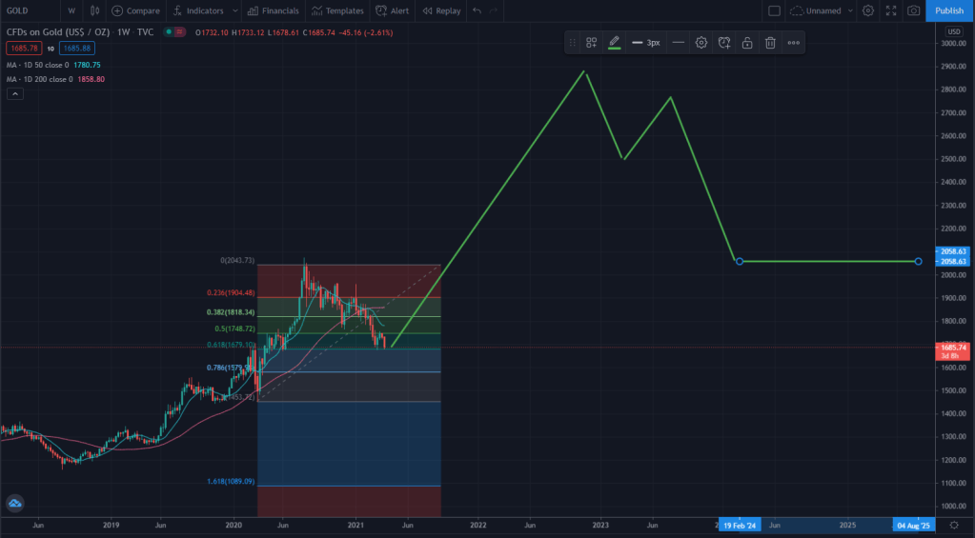Start bar Replay mode
This screenshot has height=538, width=975.
coord(440,10)
